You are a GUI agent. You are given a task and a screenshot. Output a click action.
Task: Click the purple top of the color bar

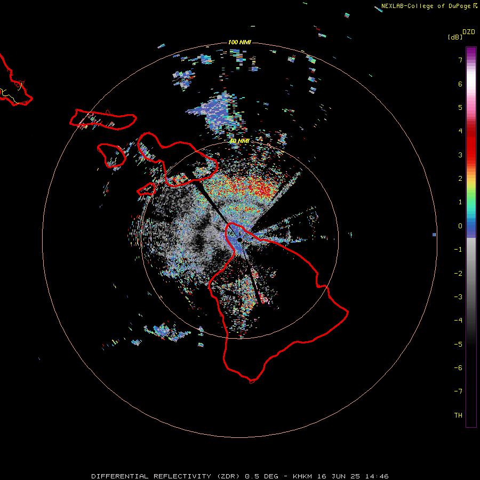tap(471, 53)
